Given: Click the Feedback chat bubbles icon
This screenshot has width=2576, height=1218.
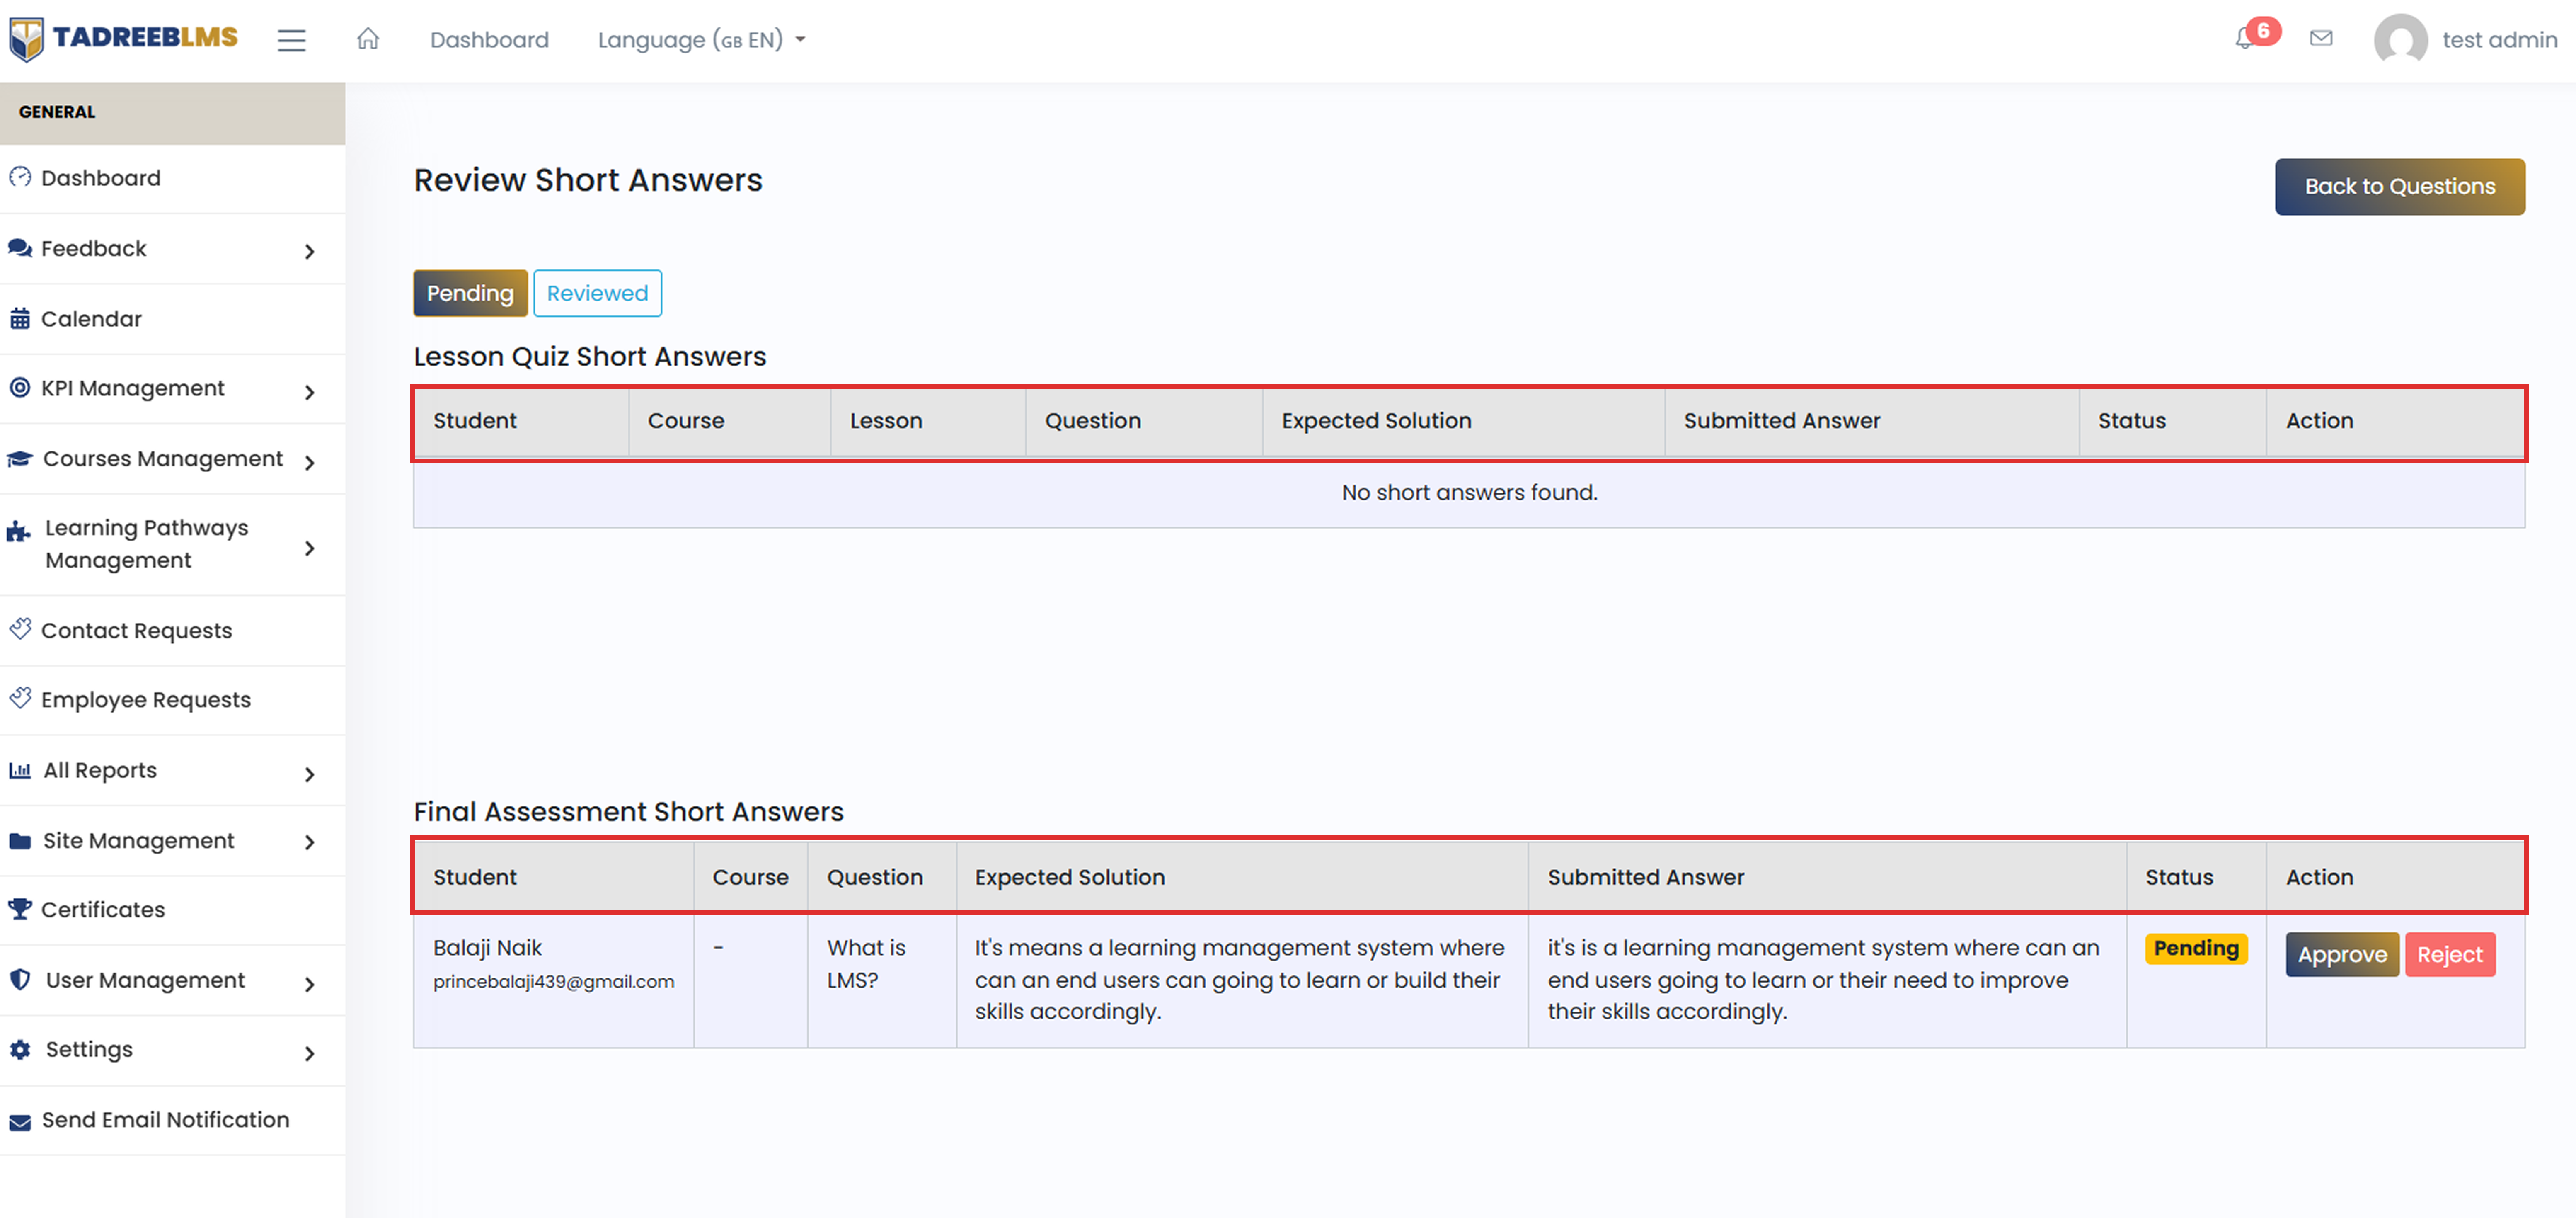Looking at the screenshot, I should pos(20,247).
